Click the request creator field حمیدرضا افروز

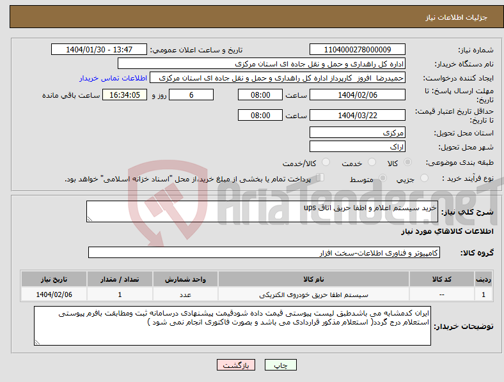pos(278,78)
